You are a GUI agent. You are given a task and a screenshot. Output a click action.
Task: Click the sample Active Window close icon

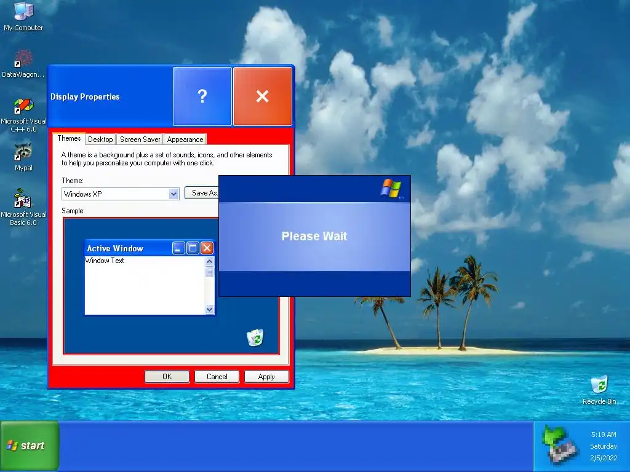[207, 248]
